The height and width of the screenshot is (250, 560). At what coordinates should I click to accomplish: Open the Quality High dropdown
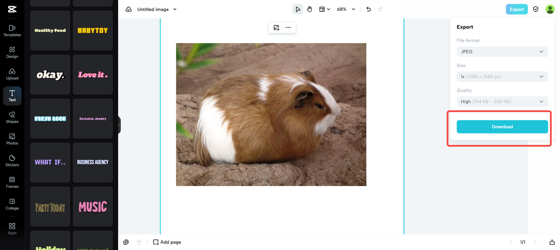coord(502,102)
